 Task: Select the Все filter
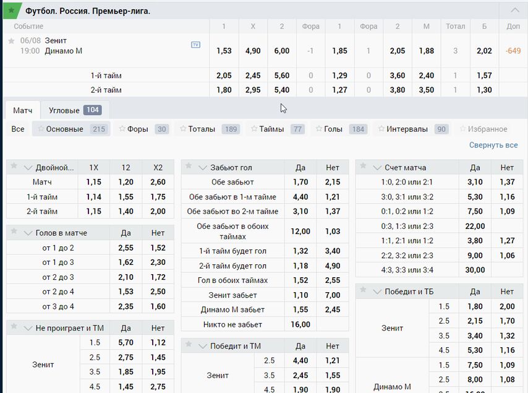[x=18, y=129]
